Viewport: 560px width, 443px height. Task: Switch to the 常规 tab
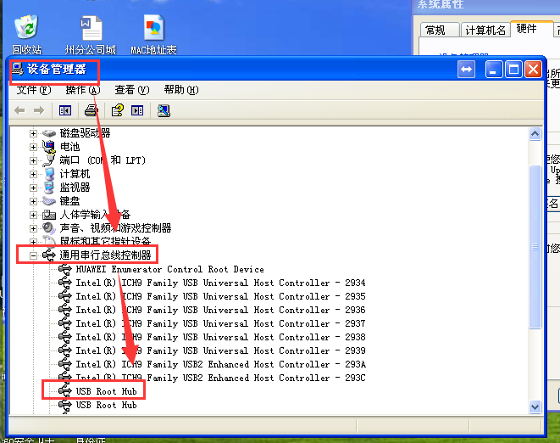click(x=435, y=31)
